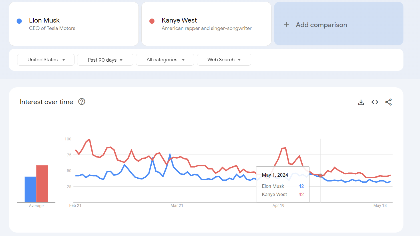420x236 pixels.
Task: Open help for Interest over time
Action: [82, 102]
